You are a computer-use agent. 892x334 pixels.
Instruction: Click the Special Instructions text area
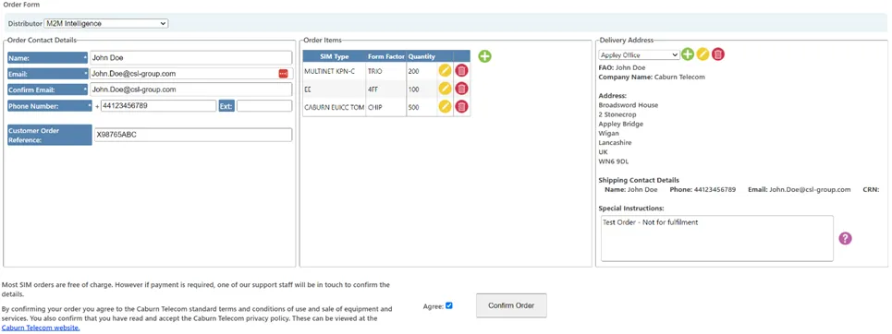coord(716,239)
